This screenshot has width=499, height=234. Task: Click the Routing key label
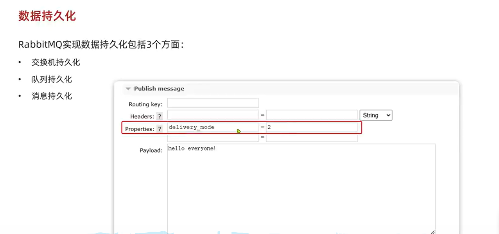[145, 104]
